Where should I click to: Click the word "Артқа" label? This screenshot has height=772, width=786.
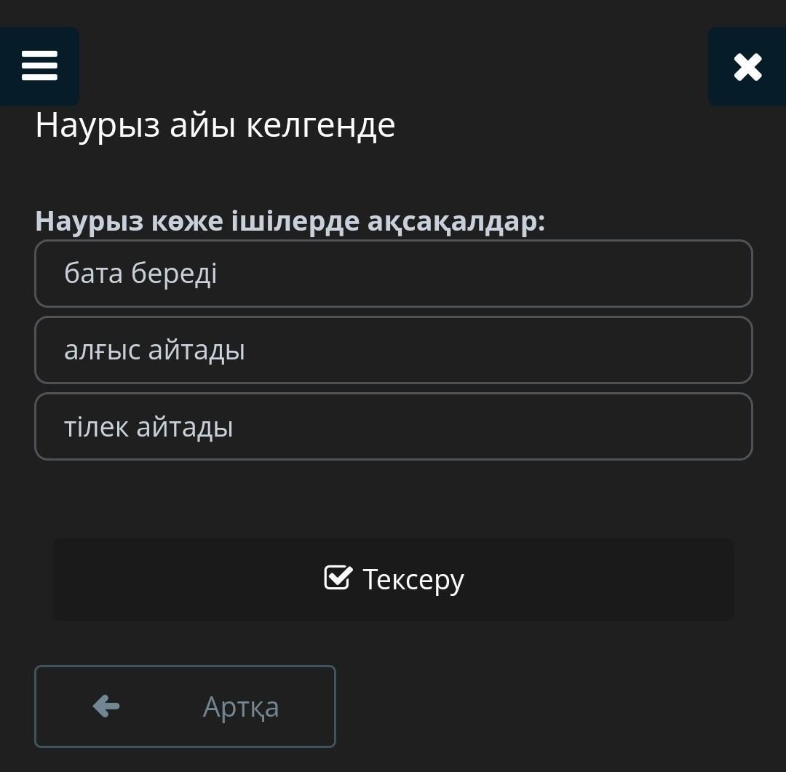tap(241, 707)
